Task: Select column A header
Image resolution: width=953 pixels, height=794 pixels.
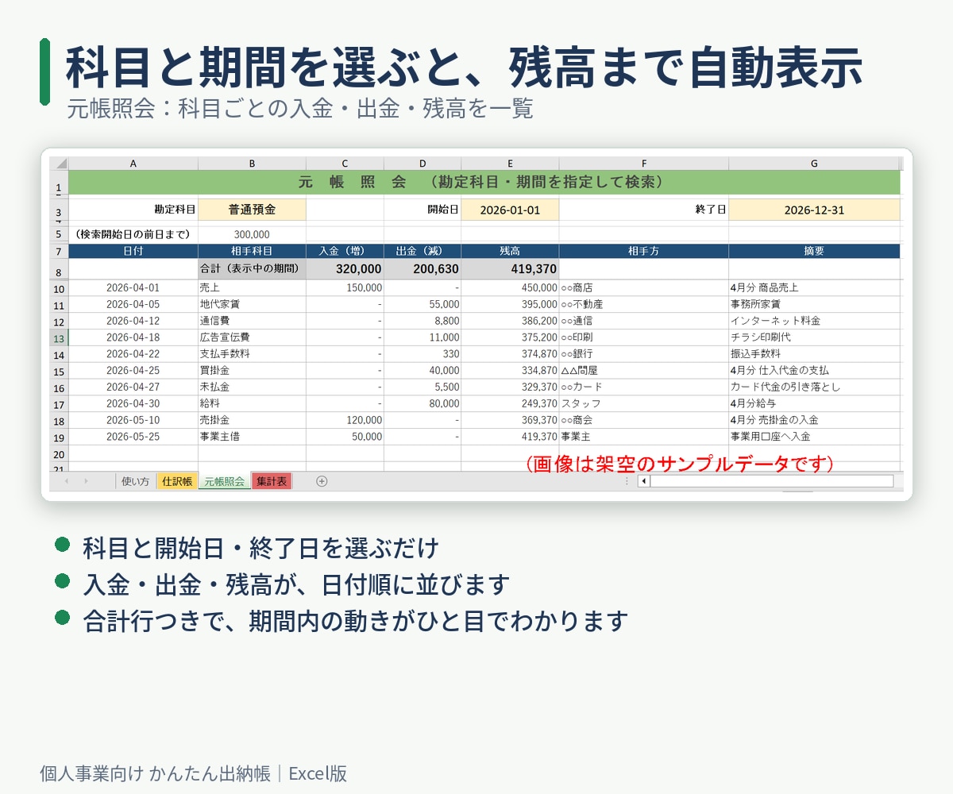Action: coord(133,163)
